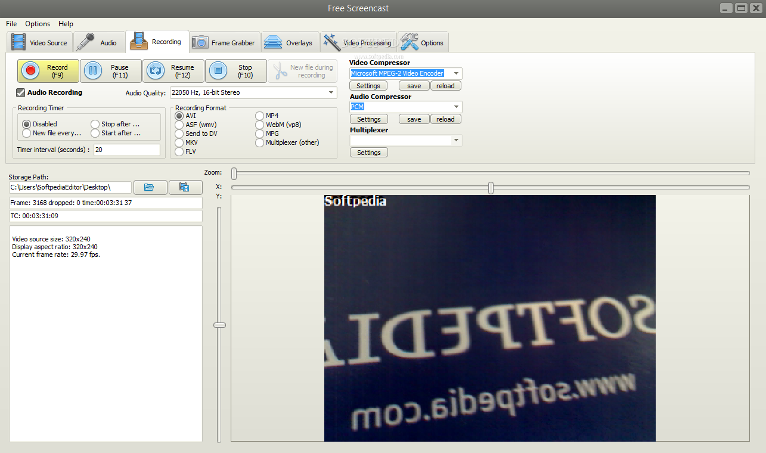Screen dimensions: 766x453
Task: Switch to the Audio tab
Action: 100,42
